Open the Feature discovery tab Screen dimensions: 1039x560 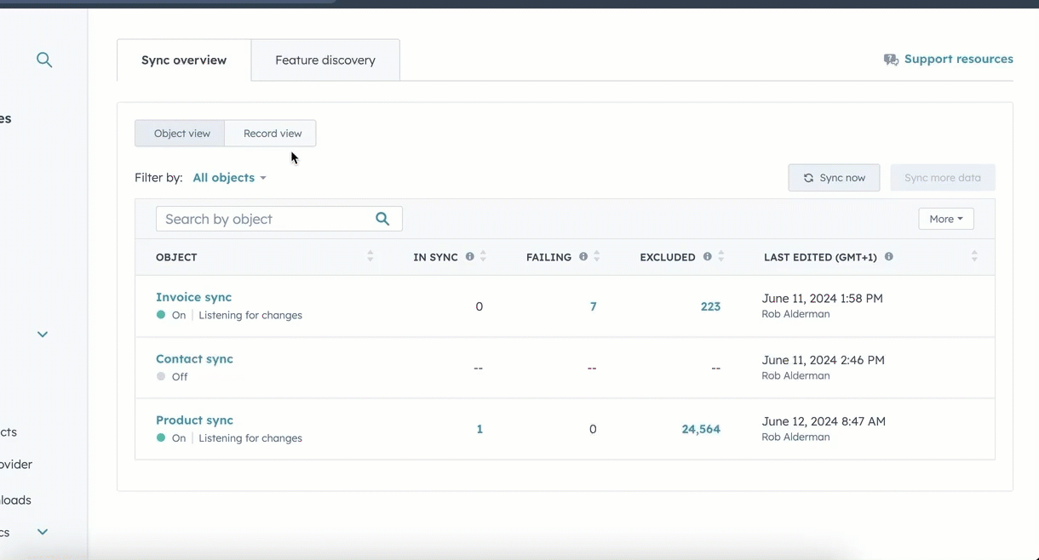(x=325, y=60)
